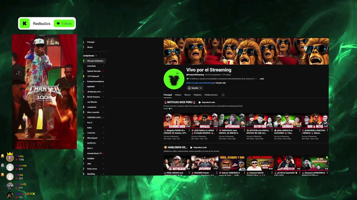Select Vivo por el Streaming subscription
This screenshot has width=357, height=200.
[x=94, y=61]
